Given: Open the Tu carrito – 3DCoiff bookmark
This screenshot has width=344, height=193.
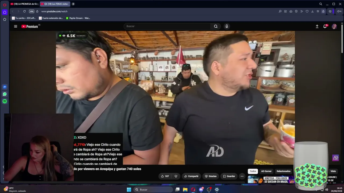Looking at the screenshot, I should click(x=24, y=18).
